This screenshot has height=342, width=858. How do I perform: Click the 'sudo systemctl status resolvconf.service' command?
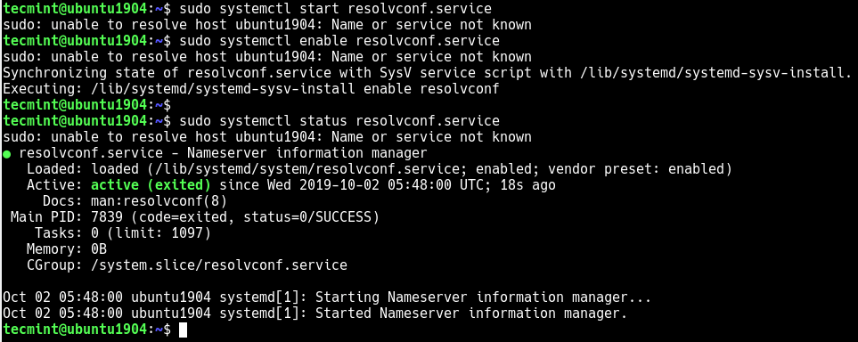click(x=339, y=120)
